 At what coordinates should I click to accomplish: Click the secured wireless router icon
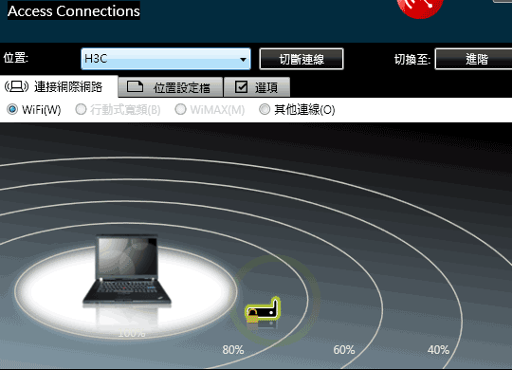click(263, 310)
